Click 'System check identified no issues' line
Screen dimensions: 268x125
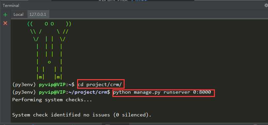click(x=82, y=115)
